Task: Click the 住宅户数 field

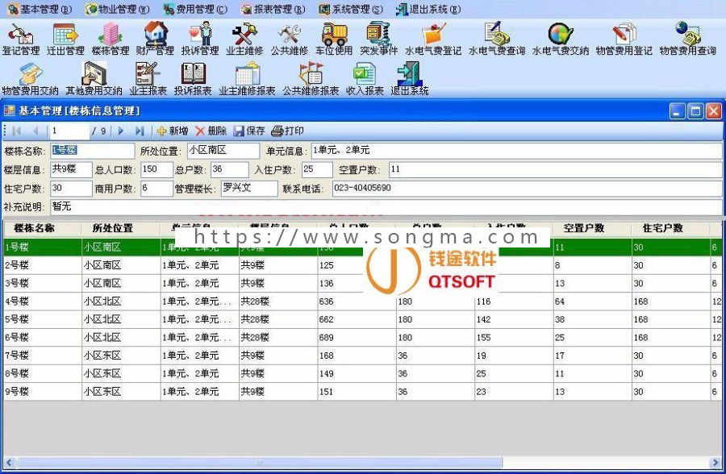Action: click(71, 189)
